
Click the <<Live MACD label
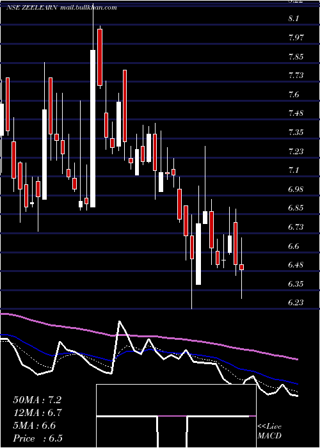coord(269,431)
